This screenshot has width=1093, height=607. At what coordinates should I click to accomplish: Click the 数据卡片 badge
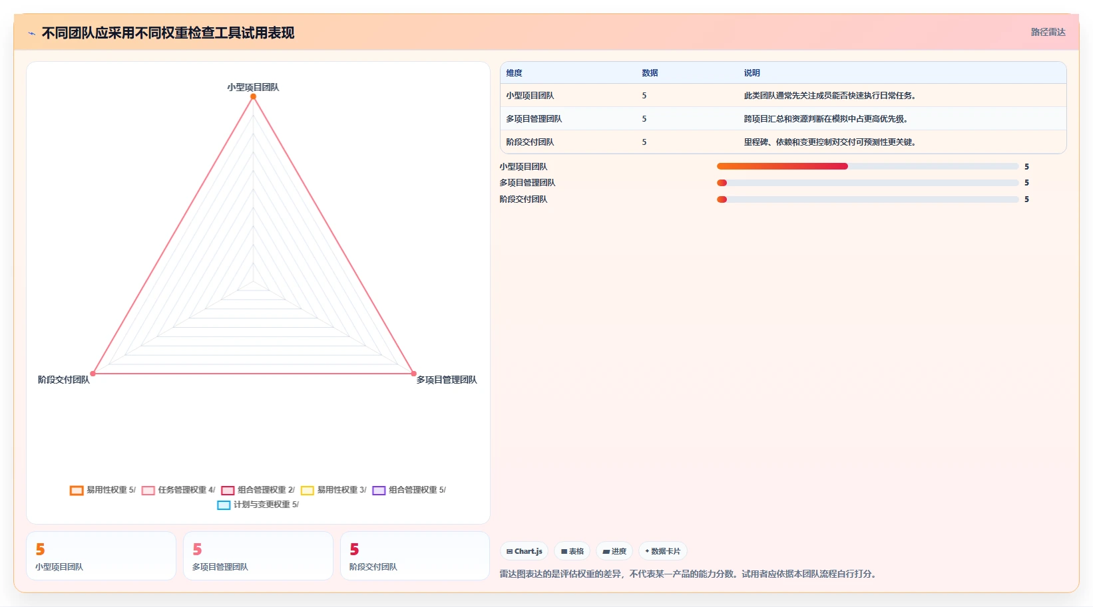coord(663,551)
